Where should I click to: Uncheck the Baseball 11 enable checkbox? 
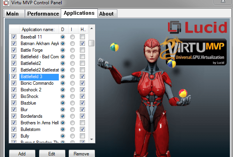pyautogui.click(x=14, y=37)
